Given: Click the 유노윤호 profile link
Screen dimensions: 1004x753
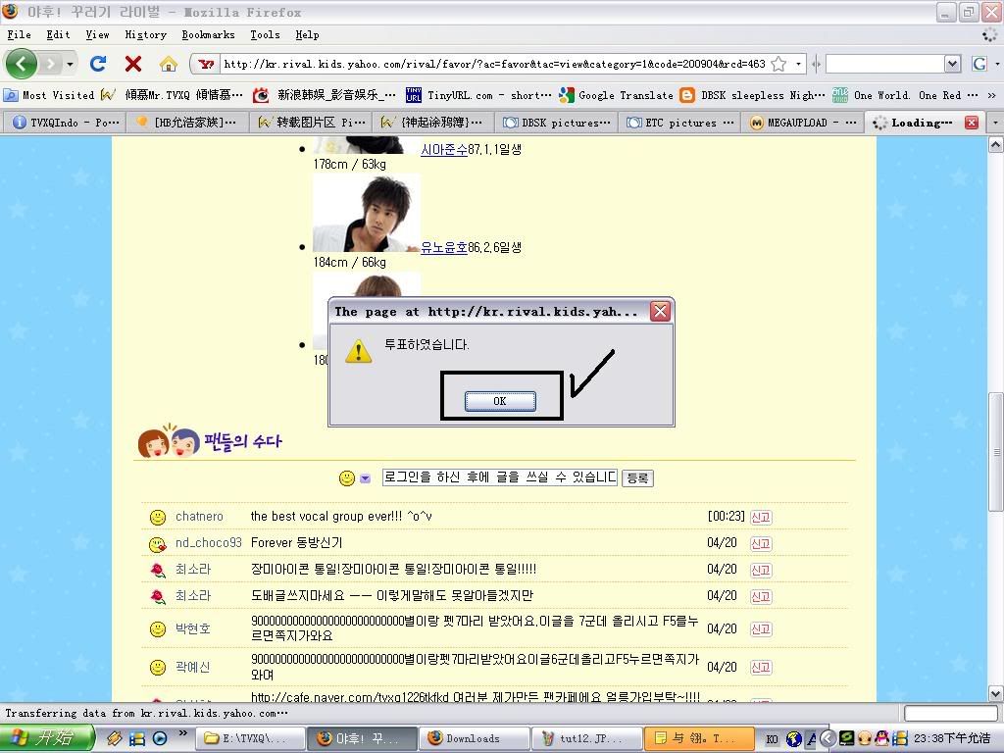Looking at the screenshot, I should pos(444,247).
